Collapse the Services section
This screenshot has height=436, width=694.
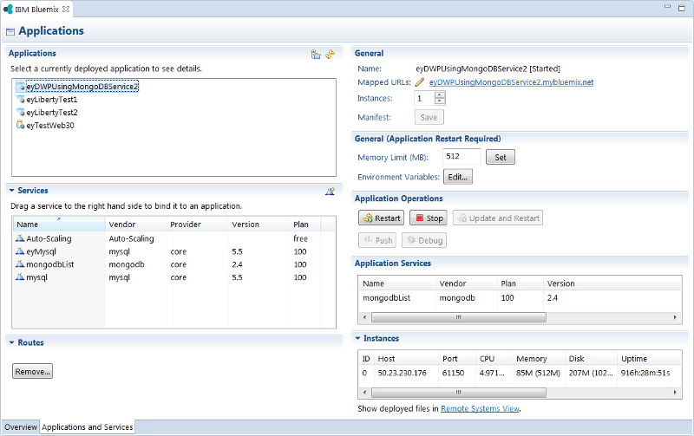pyautogui.click(x=11, y=191)
